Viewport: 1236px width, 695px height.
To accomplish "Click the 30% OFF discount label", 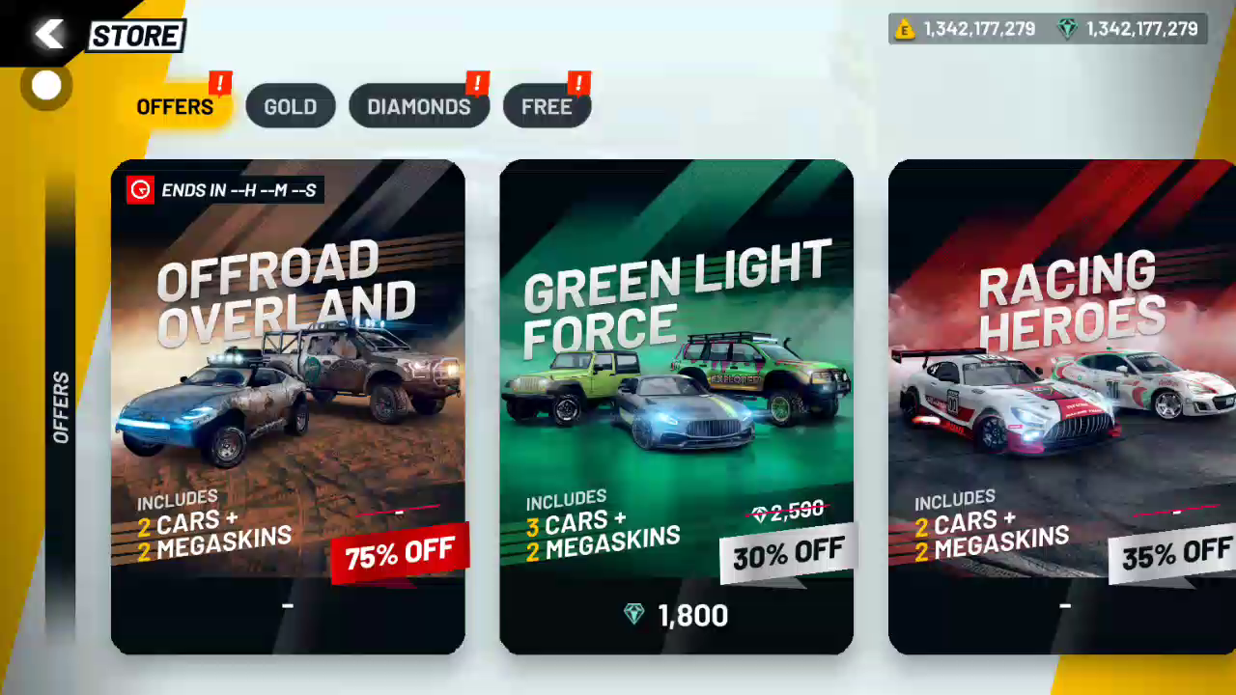I will click(788, 554).
